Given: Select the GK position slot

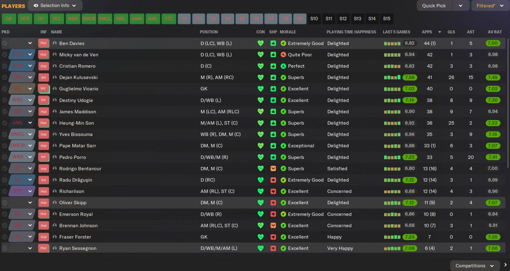Looking at the screenshot, I should tap(9, 19).
